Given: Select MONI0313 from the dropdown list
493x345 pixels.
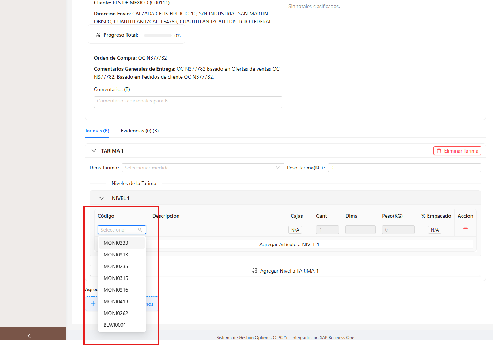Looking at the screenshot, I should pos(122,255).
